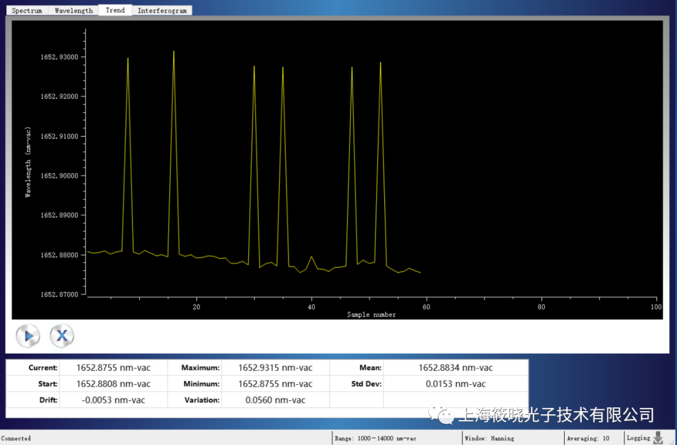The height and width of the screenshot is (445, 677).
Task: Clear trend data with the X button
Action: click(62, 336)
